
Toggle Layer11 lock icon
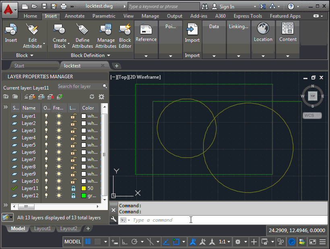[73, 188]
